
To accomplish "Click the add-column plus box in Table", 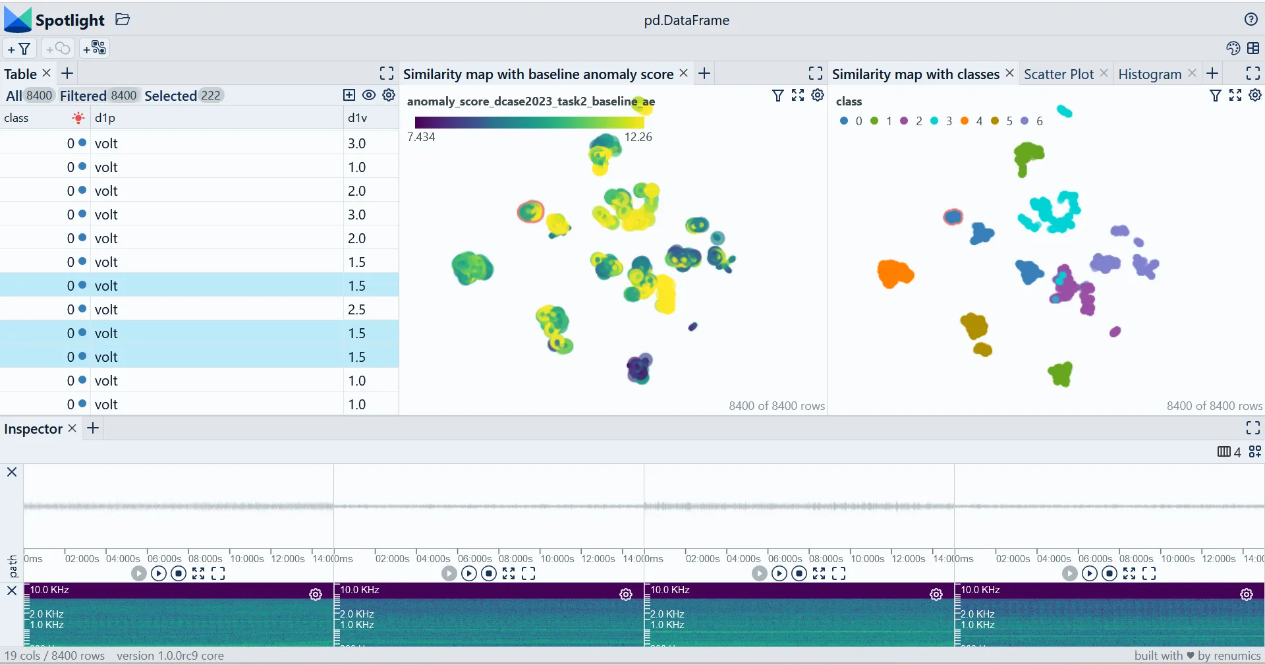I will coord(349,95).
